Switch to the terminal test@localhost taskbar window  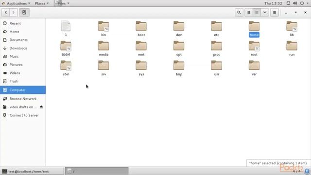coord(32,171)
